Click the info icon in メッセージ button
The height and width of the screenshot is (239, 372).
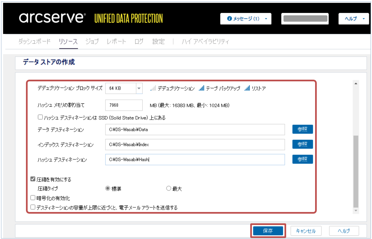[229, 19]
